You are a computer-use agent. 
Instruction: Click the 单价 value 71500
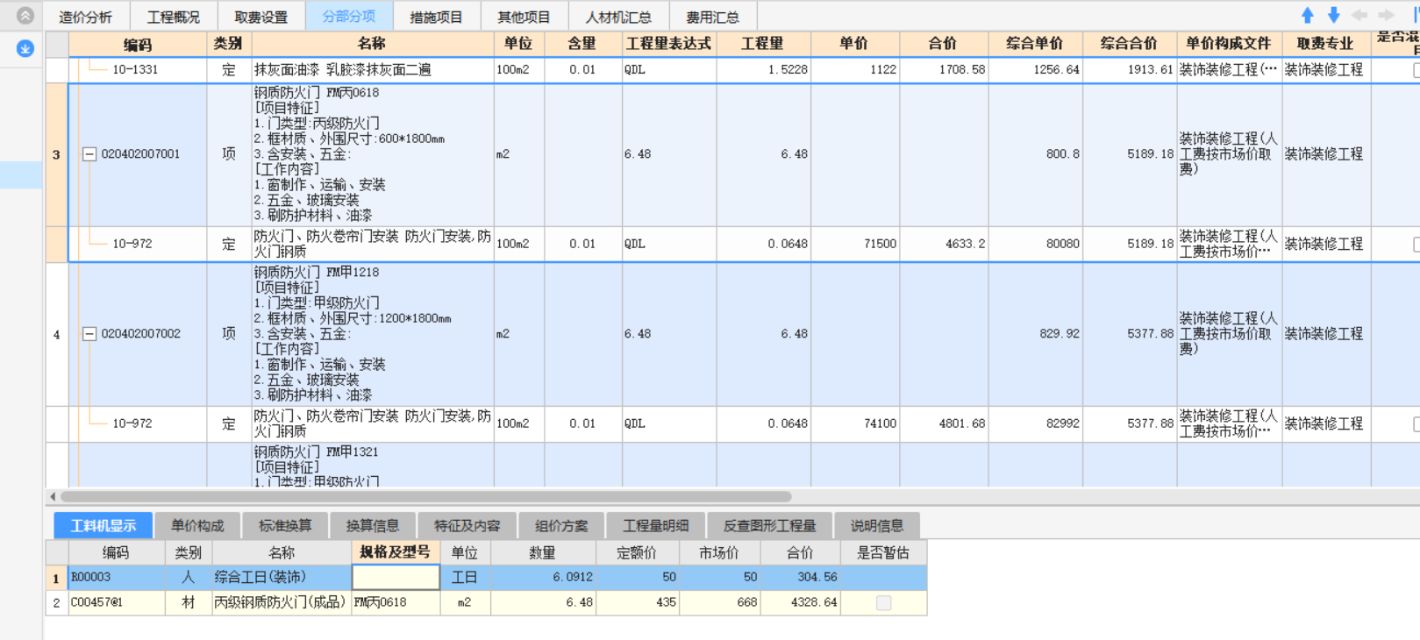click(x=880, y=244)
